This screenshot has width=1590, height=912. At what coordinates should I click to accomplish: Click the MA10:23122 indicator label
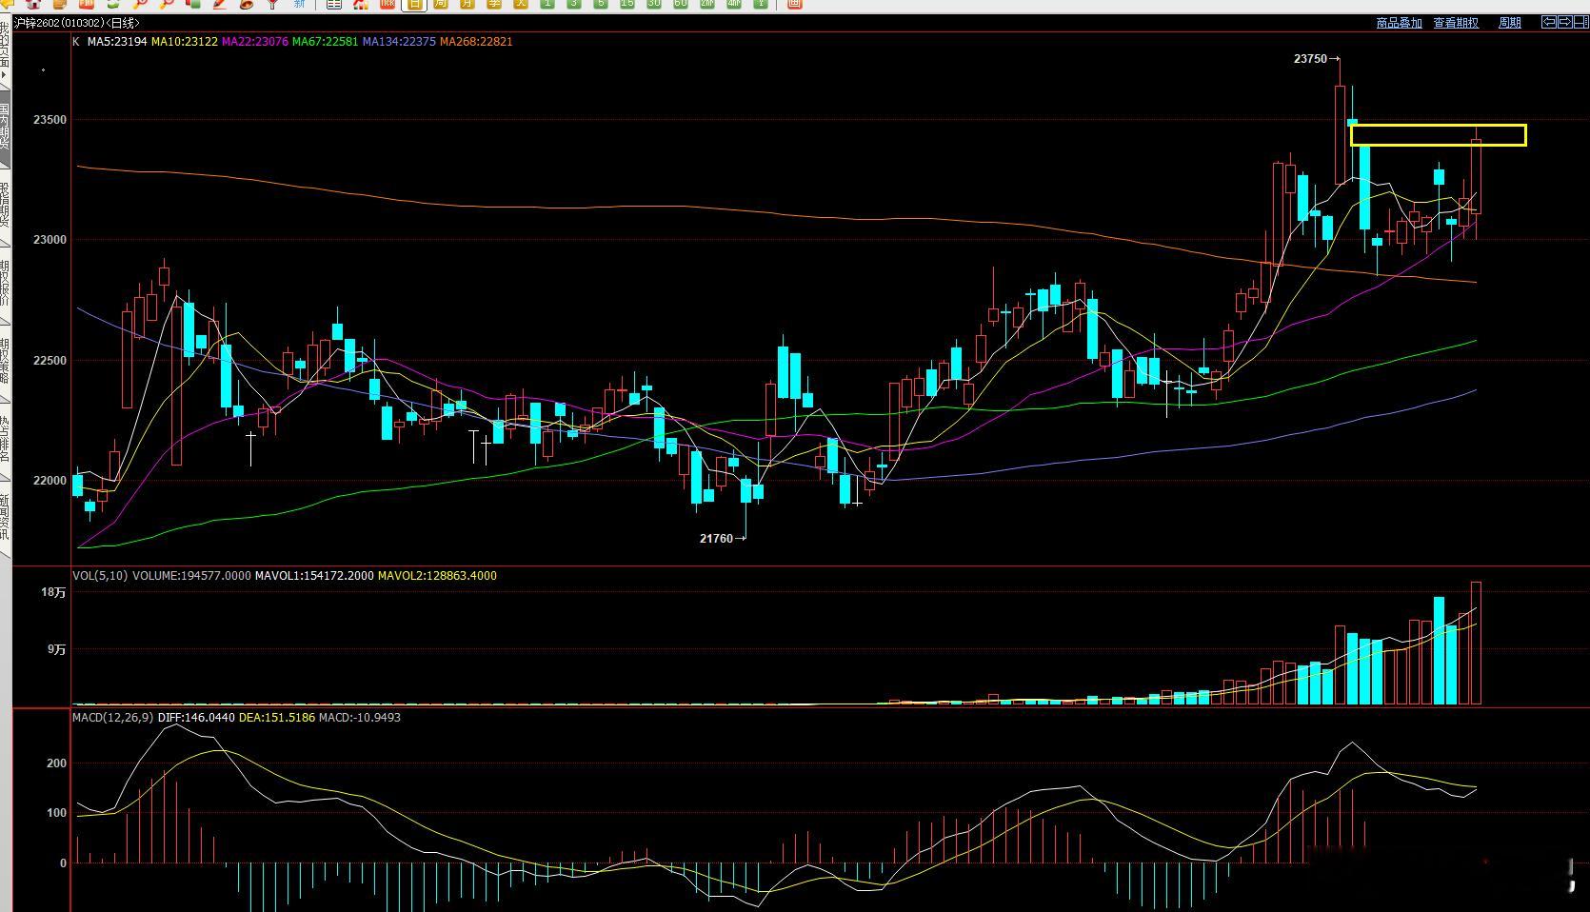(185, 42)
